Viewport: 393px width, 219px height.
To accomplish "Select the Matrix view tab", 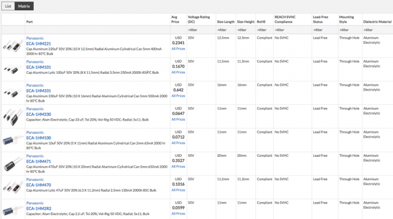I will tap(24, 6).
